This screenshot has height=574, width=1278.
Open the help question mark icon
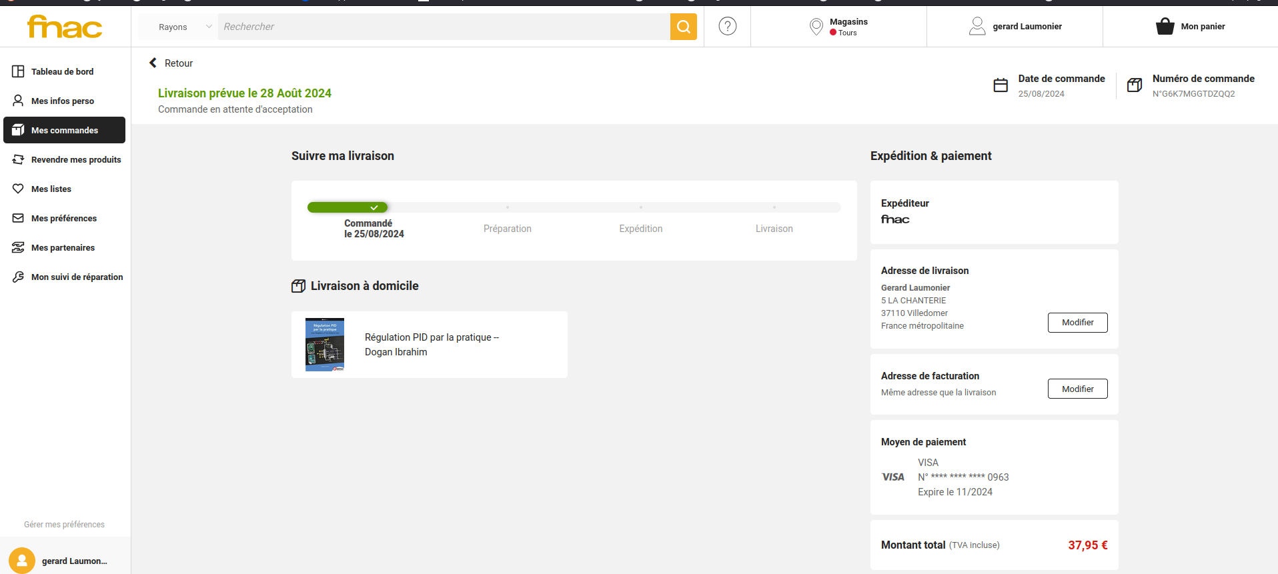coord(727,27)
